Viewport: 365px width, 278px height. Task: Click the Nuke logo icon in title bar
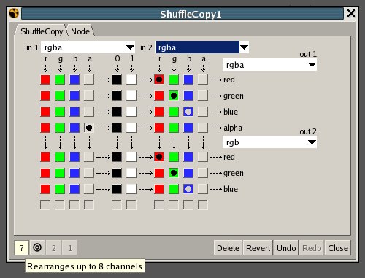tap(14, 13)
